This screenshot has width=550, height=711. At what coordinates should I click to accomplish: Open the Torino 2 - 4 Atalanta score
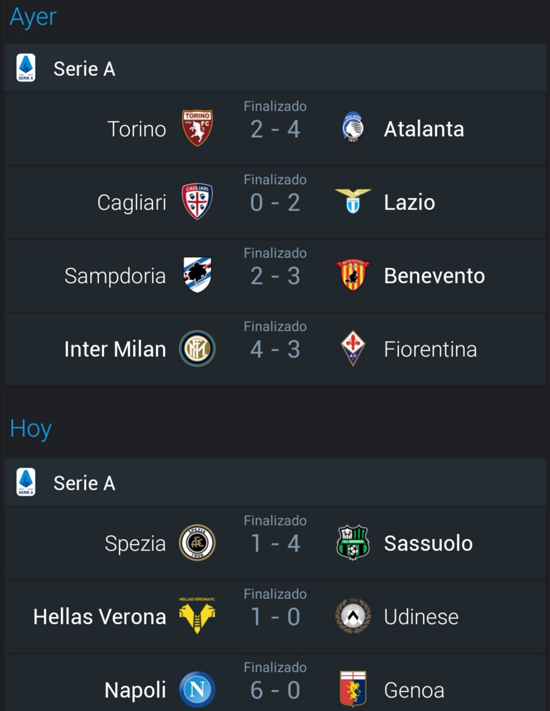pyautogui.click(x=275, y=129)
